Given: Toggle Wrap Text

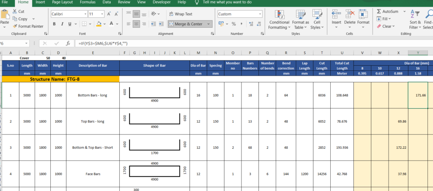Looking at the screenshot, I should pyautogui.click(x=180, y=14).
